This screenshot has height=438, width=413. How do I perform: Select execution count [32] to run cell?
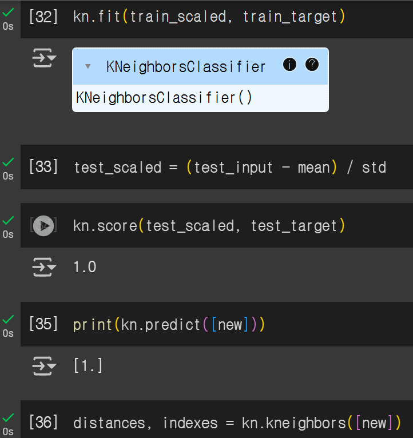coord(43,17)
